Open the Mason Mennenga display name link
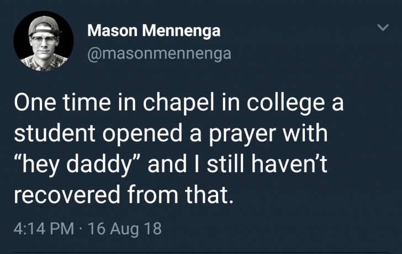Image resolution: width=402 pixels, height=254 pixels. click(x=154, y=31)
